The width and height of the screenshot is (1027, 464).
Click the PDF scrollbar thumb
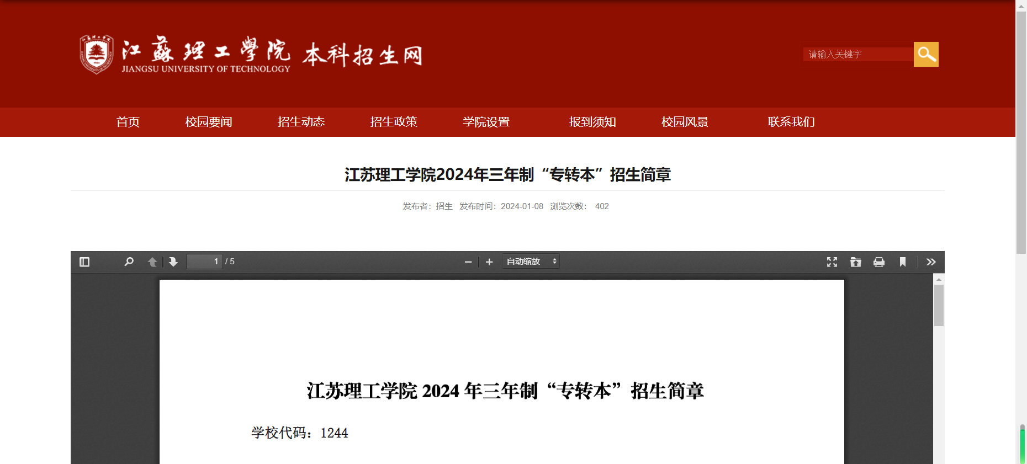click(939, 305)
